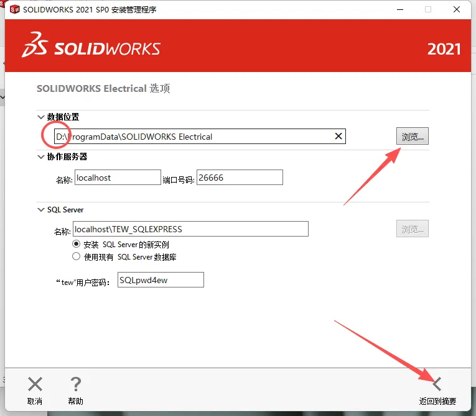Close the installation manager window

point(457,9)
